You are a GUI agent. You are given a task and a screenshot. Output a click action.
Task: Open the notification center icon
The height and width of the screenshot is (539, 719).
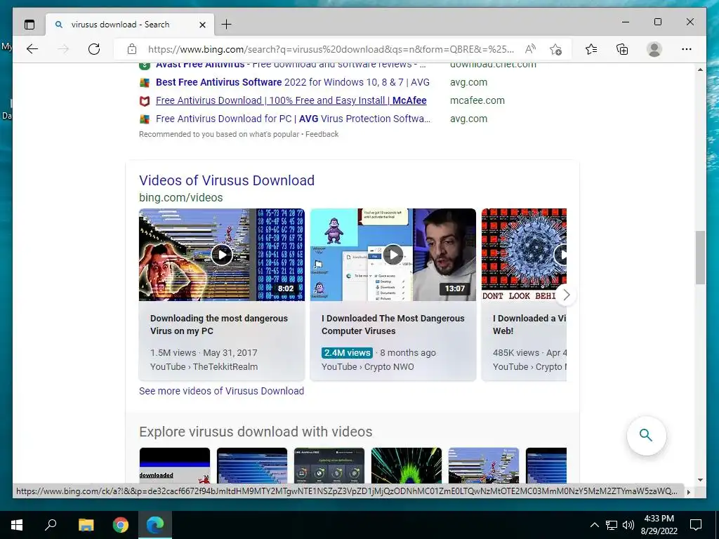click(x=696, y=525)
